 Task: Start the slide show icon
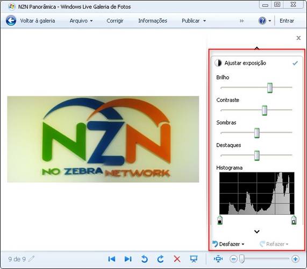click(x=194, y=259)
